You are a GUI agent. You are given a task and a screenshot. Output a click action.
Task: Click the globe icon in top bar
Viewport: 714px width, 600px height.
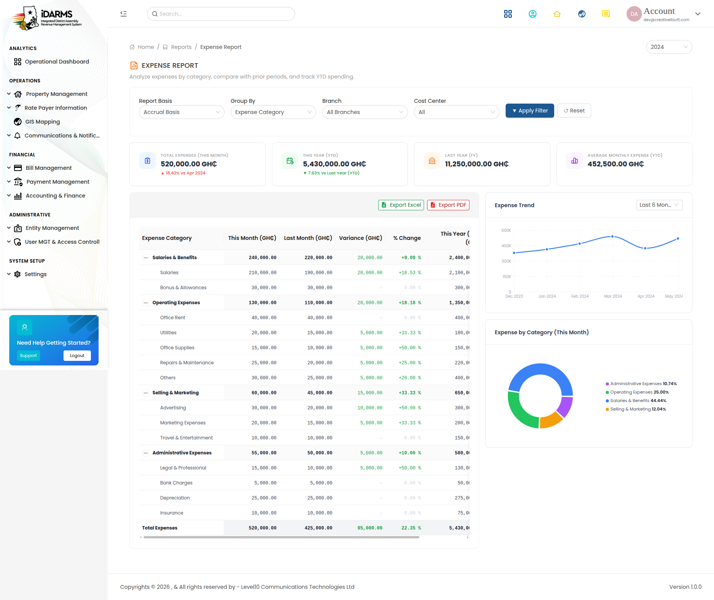pyautogui.click(x=582, y=14)
